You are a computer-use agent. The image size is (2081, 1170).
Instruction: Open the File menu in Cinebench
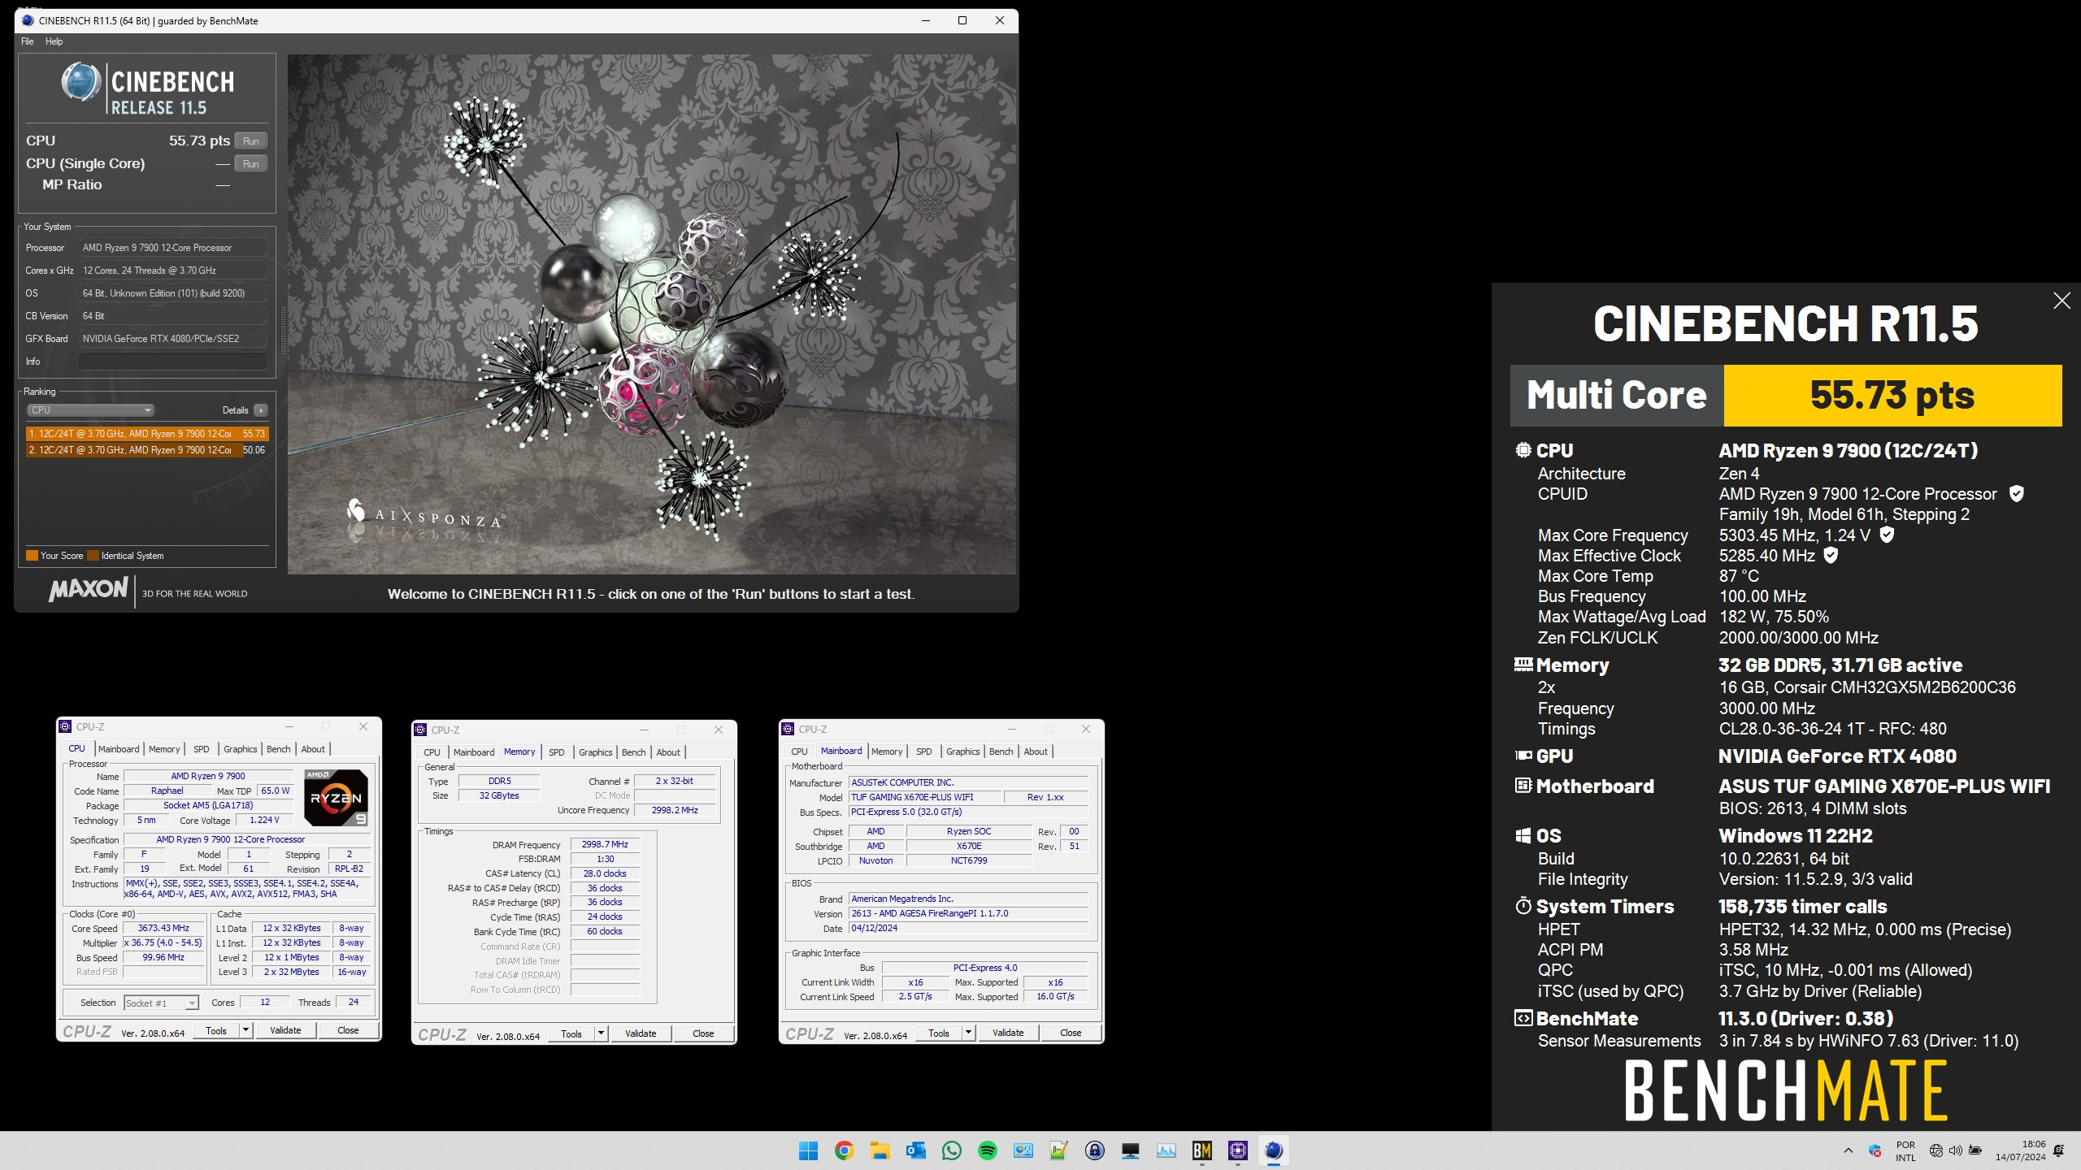(x=28, y=41)
